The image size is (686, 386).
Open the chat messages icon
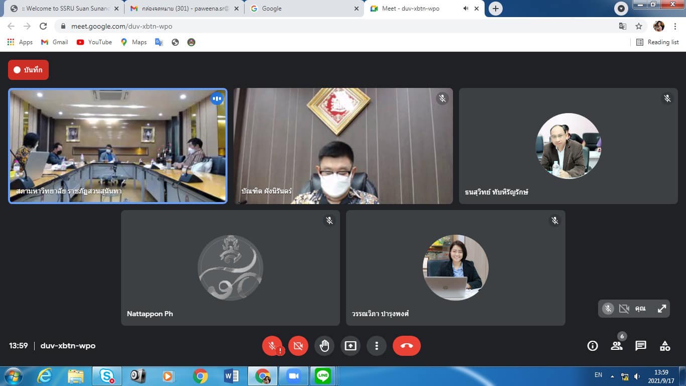tap(641, 346)
